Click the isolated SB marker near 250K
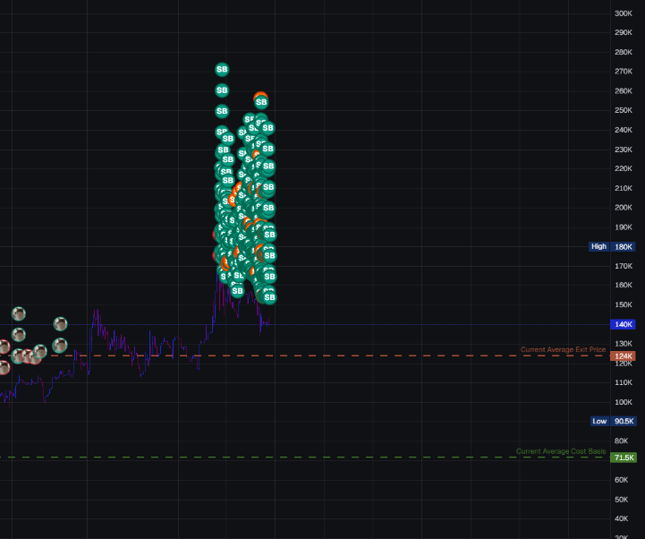The width and height of the screenshot is (645, 539). (x=222, y=111)
